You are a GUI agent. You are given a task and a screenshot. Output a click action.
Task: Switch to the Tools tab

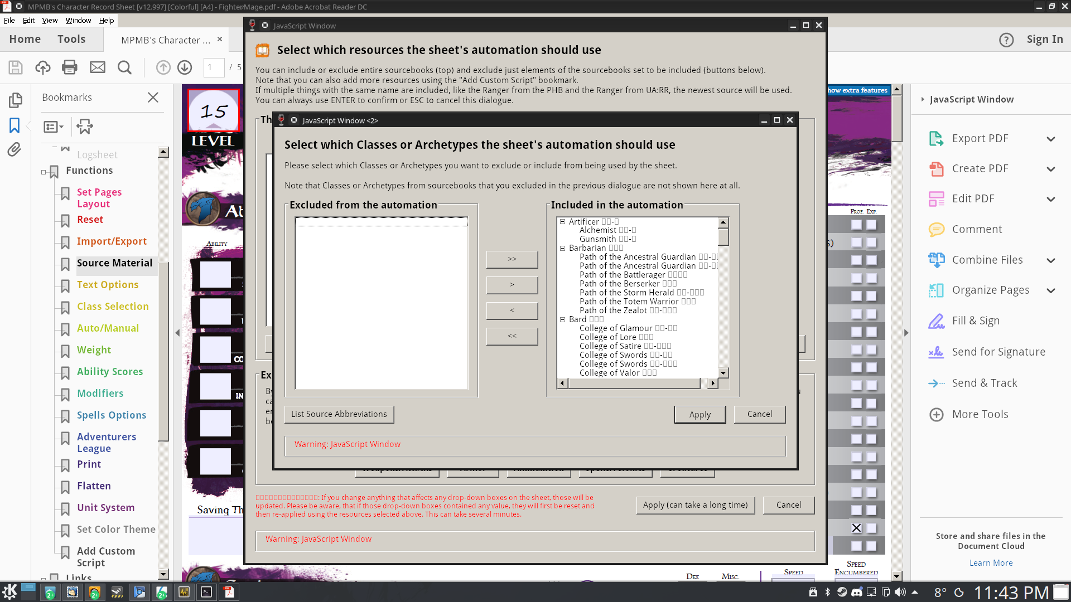click(x=71, y=39)
